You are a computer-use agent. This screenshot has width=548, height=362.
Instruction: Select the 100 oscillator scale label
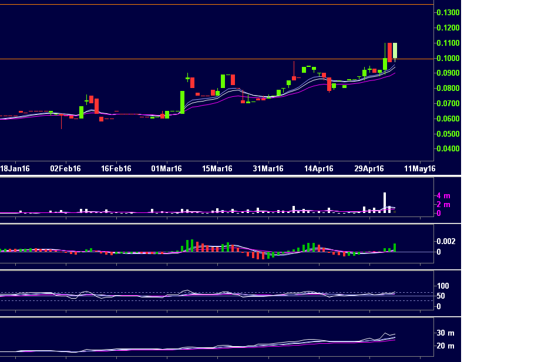point(443,286)
